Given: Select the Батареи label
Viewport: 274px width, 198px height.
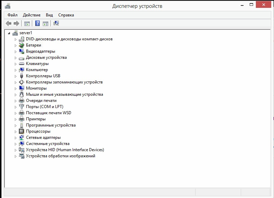Looking at the screenshot, I should click(34, 45).
